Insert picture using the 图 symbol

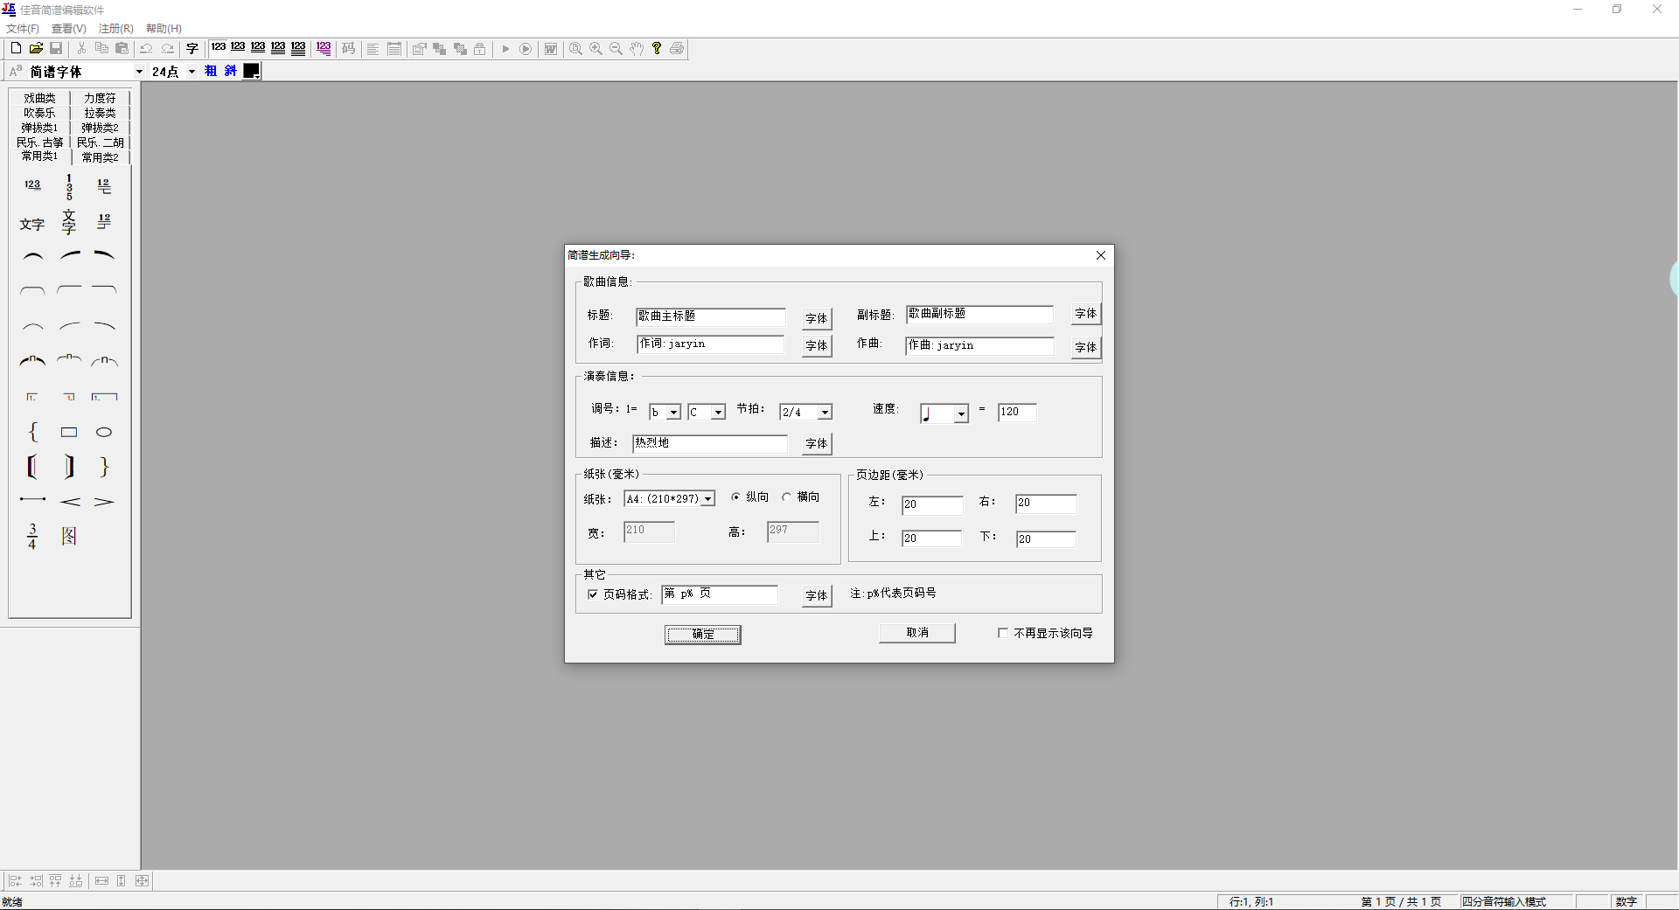[69, 536]
